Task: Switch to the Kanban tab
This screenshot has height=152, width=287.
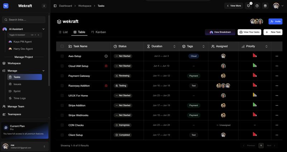Action: [x=98, y=32]
